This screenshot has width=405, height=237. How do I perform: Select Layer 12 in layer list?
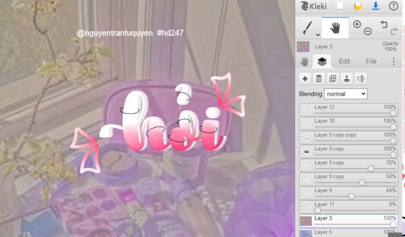coord(349,110)
